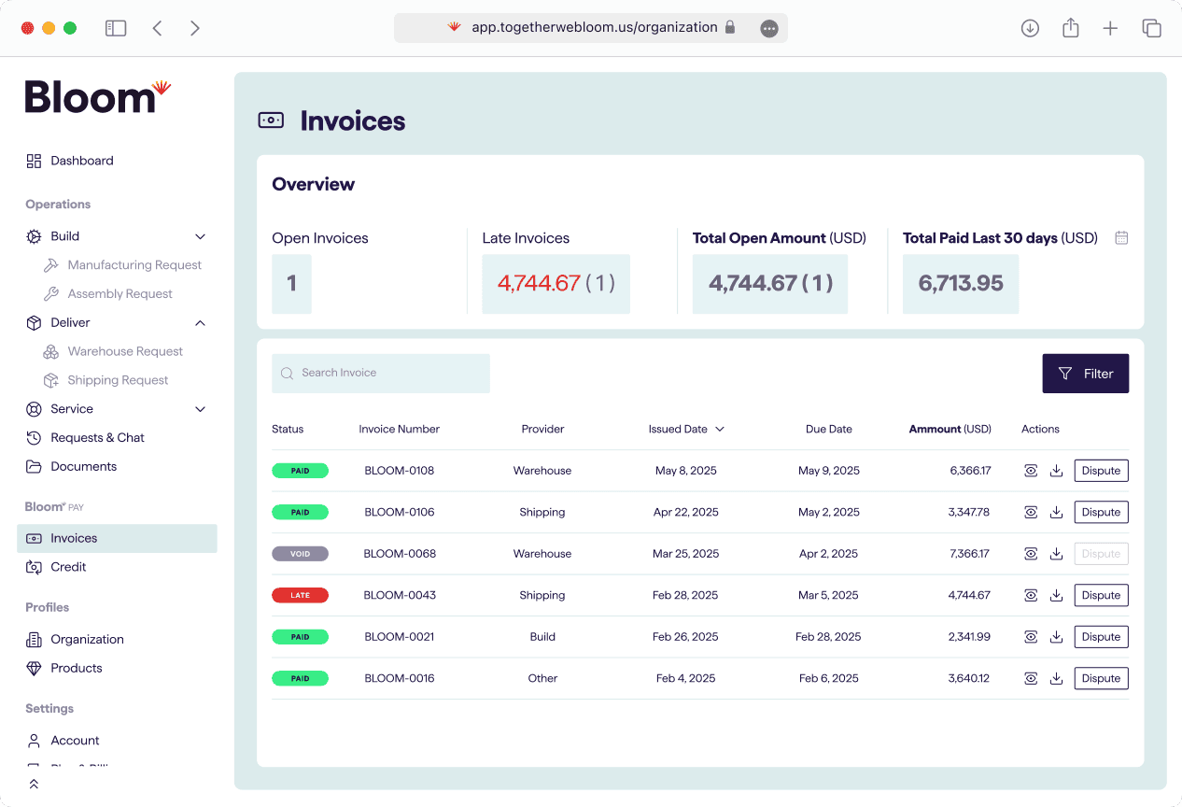Select Invoices in sidebar
1182x807 pixels.
[117, 538]
